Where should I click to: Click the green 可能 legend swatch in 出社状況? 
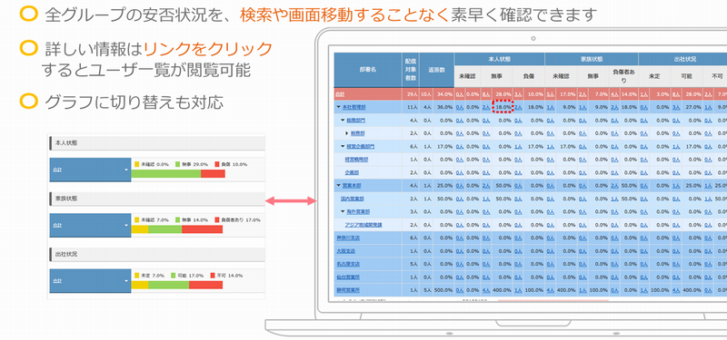click(x=174, y=276)
